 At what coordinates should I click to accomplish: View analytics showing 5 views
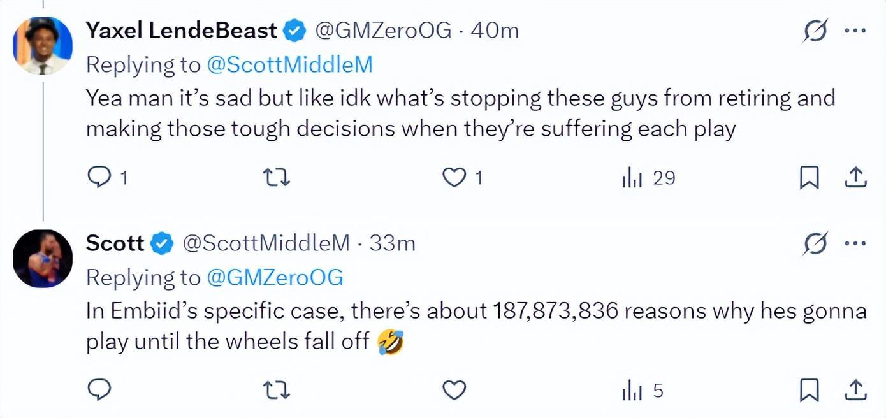point(643,389)
